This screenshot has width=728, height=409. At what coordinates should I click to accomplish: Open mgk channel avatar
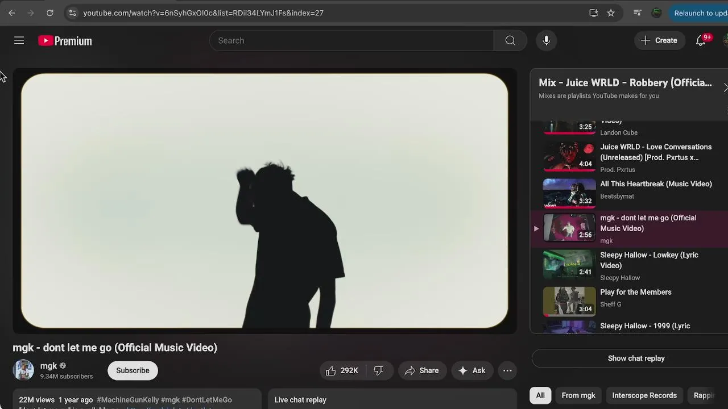coord(23,370)
